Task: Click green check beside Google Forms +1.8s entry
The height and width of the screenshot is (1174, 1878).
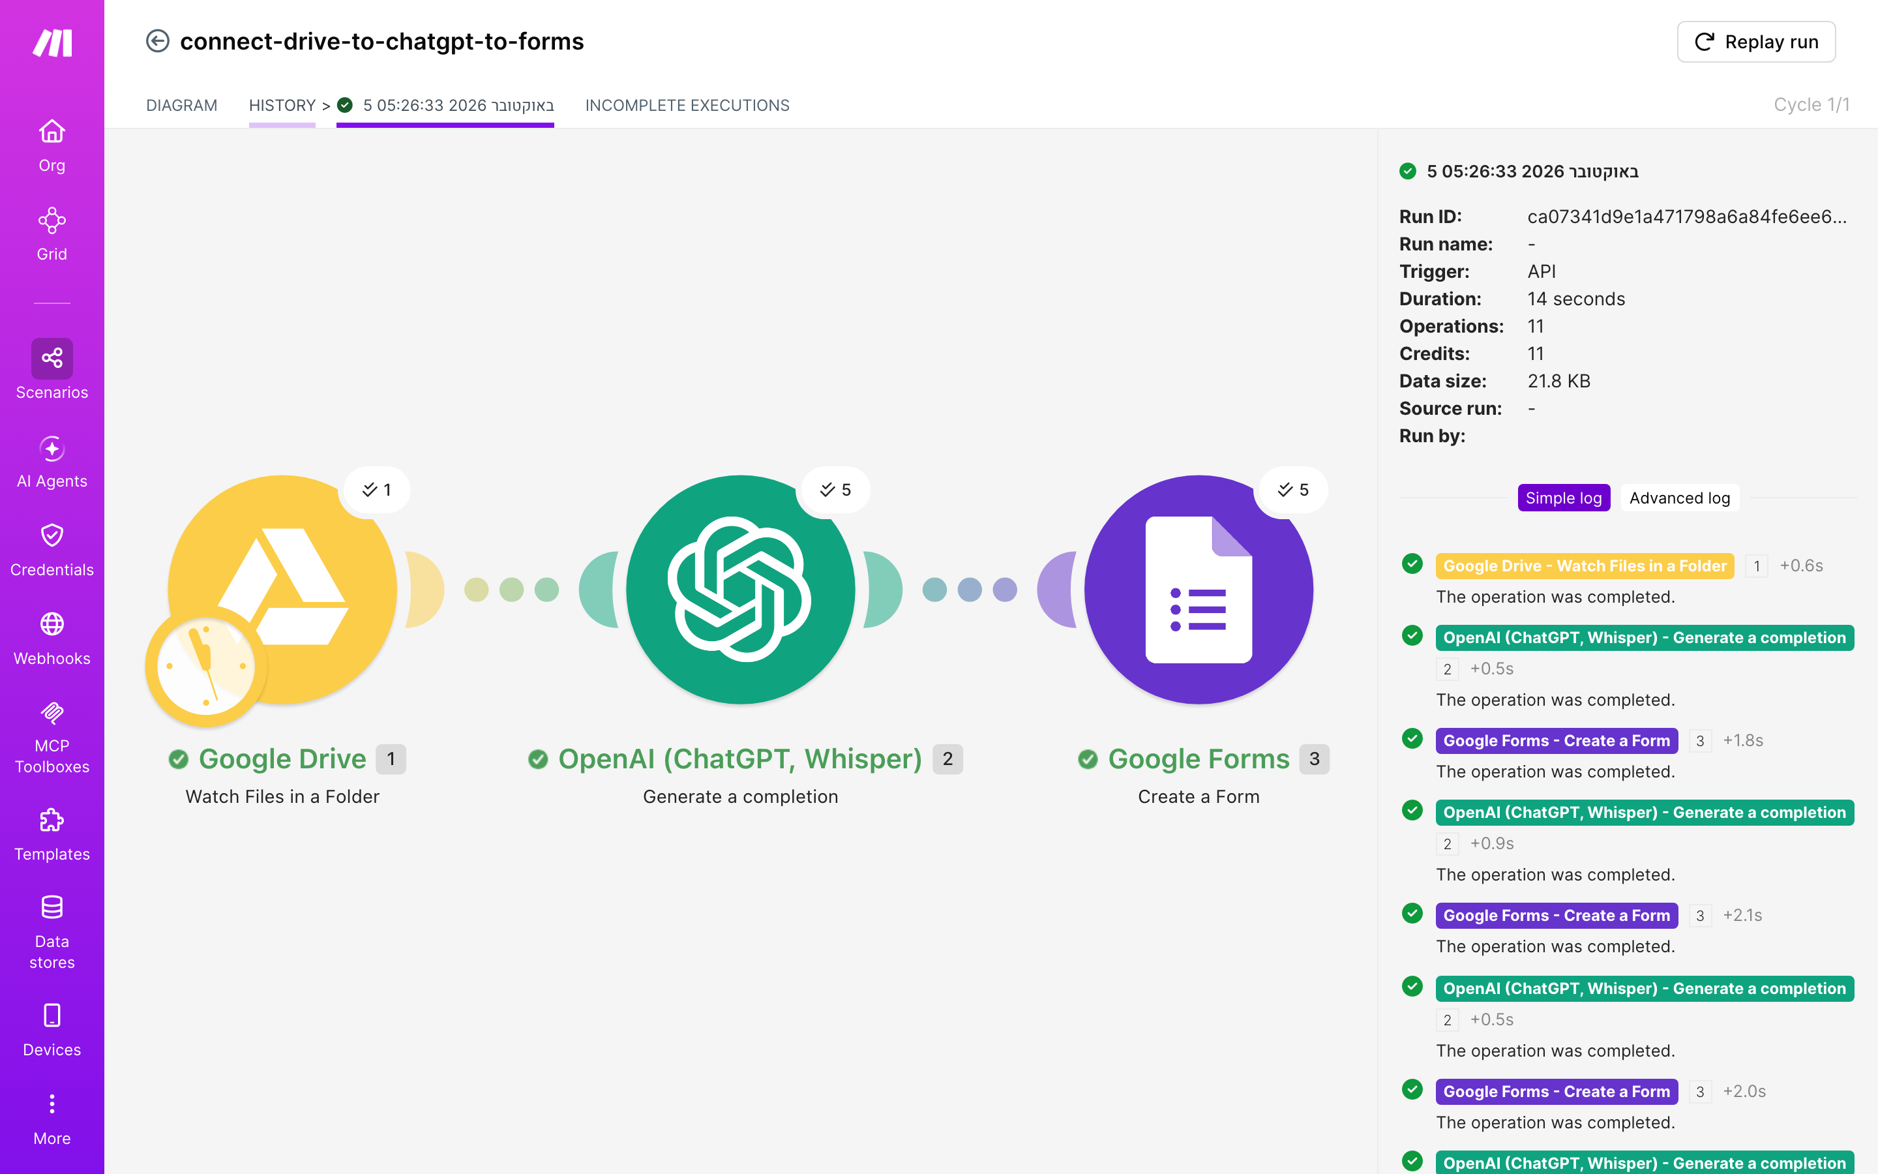Action: coord(1412,739)
